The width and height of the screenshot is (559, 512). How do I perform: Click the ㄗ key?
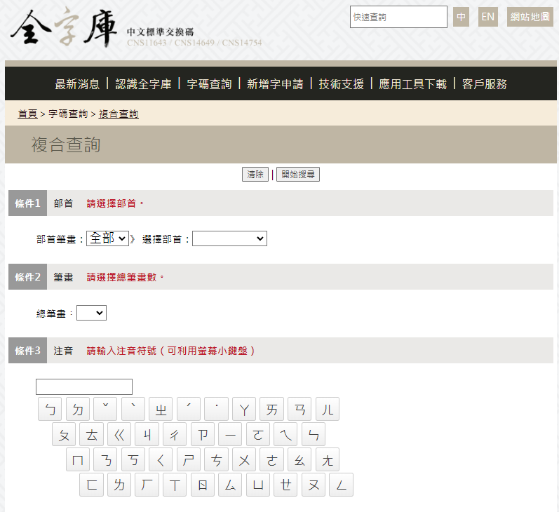(203, 434)
